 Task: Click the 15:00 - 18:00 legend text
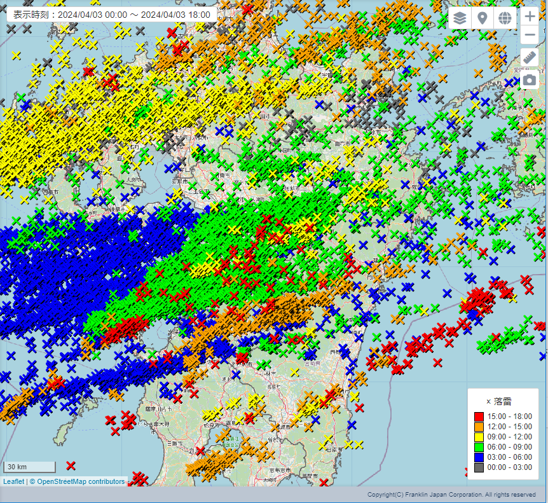pos(510,417)
